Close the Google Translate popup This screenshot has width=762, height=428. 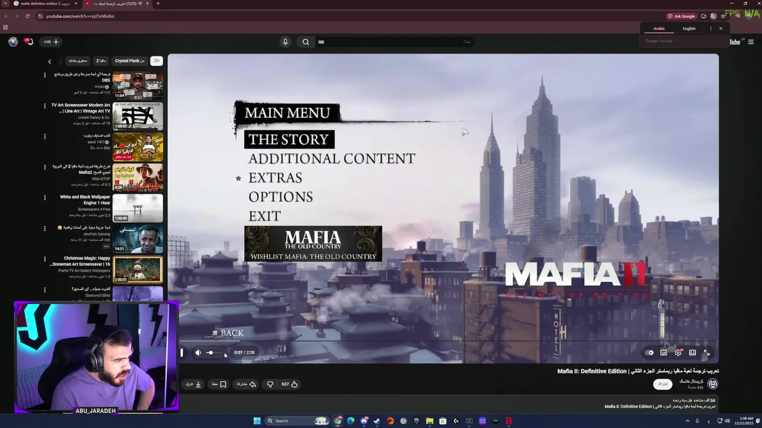(720, 29)
